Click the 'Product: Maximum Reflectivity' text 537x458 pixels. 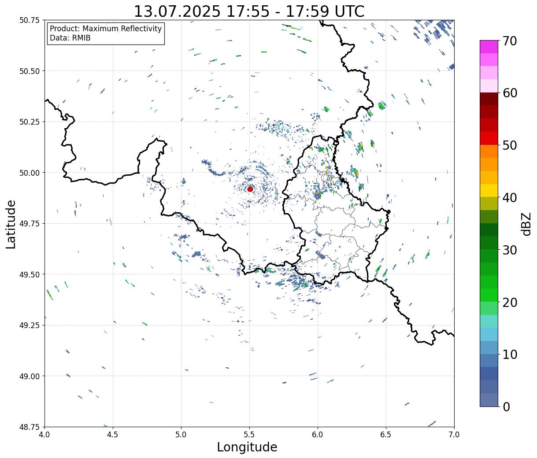coord(106,29)
